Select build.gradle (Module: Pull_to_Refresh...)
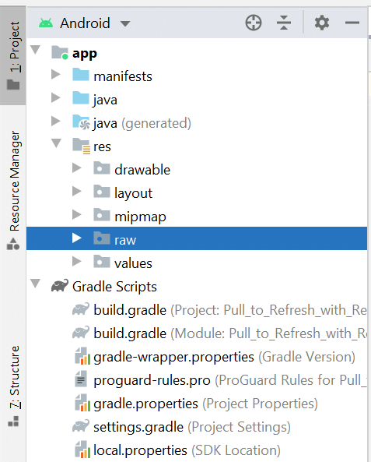Viewport: 371px width, 462px height. tap(230, 333)
